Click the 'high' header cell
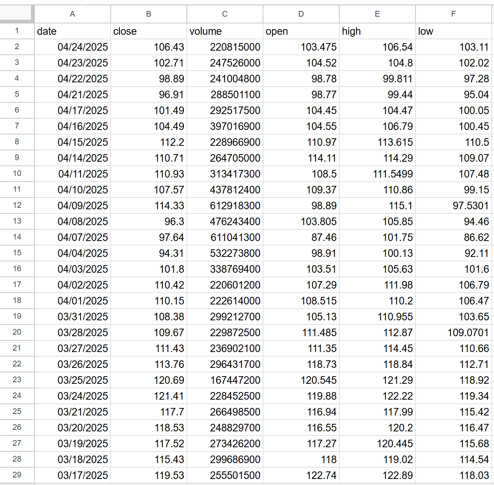 [x=377, y=31]
